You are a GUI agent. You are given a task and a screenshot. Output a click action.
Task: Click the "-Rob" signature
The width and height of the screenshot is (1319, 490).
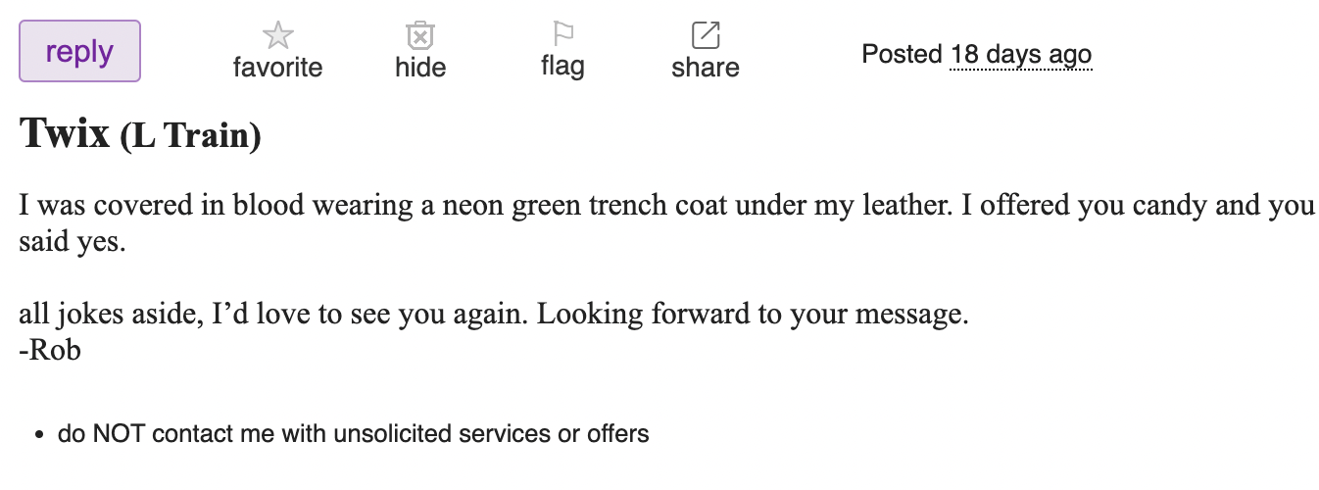tap(50, 349)
